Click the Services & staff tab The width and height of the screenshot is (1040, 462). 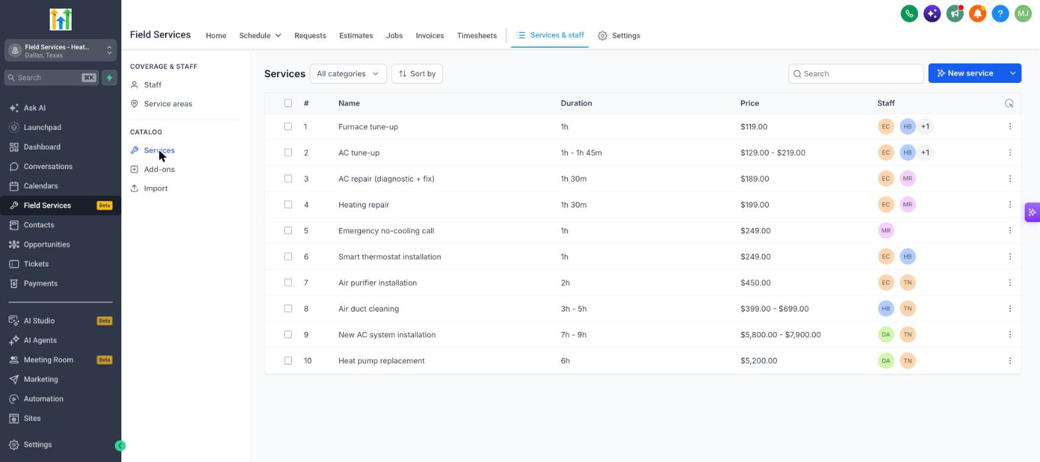pyautogui.click(x=550, y=35)
